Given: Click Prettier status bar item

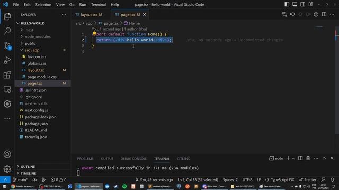Looking at the screenshot, I should click(307, 179).
